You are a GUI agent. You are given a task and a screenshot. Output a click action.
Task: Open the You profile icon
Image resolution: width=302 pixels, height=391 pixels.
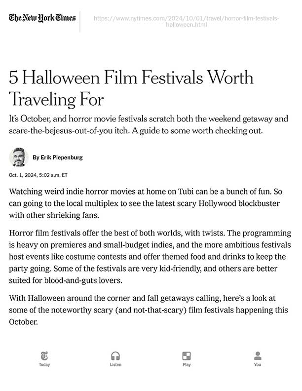click(258, 355)
